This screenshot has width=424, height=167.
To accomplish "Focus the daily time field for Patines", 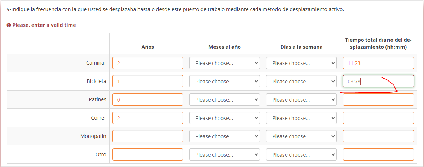I will coord(378,99).
